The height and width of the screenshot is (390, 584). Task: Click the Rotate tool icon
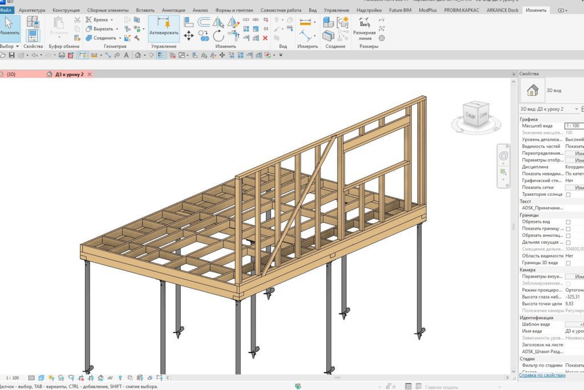[218, 35]
